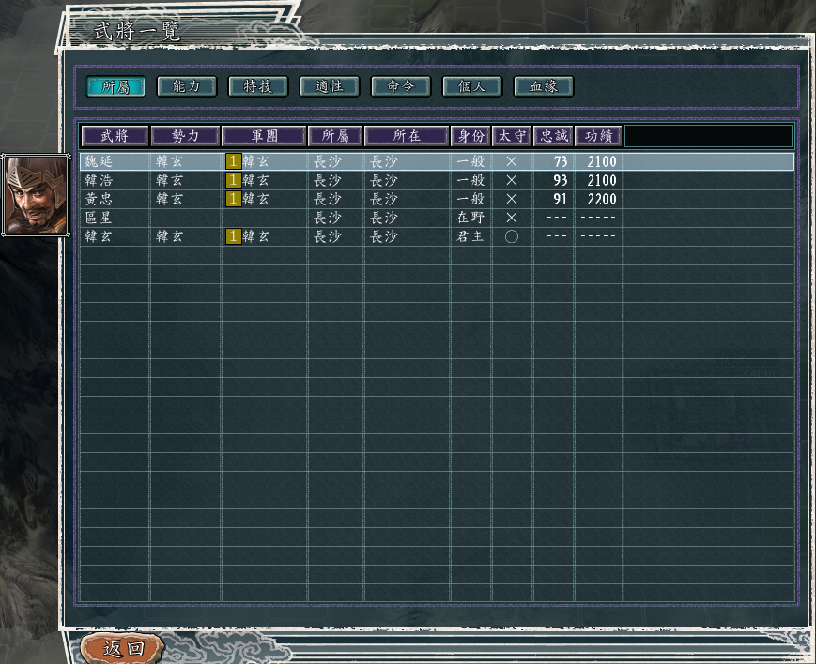The height and width of the screenshot is (664, 816).
Task: Open the 血緣 tab
Action: (544, 86)
